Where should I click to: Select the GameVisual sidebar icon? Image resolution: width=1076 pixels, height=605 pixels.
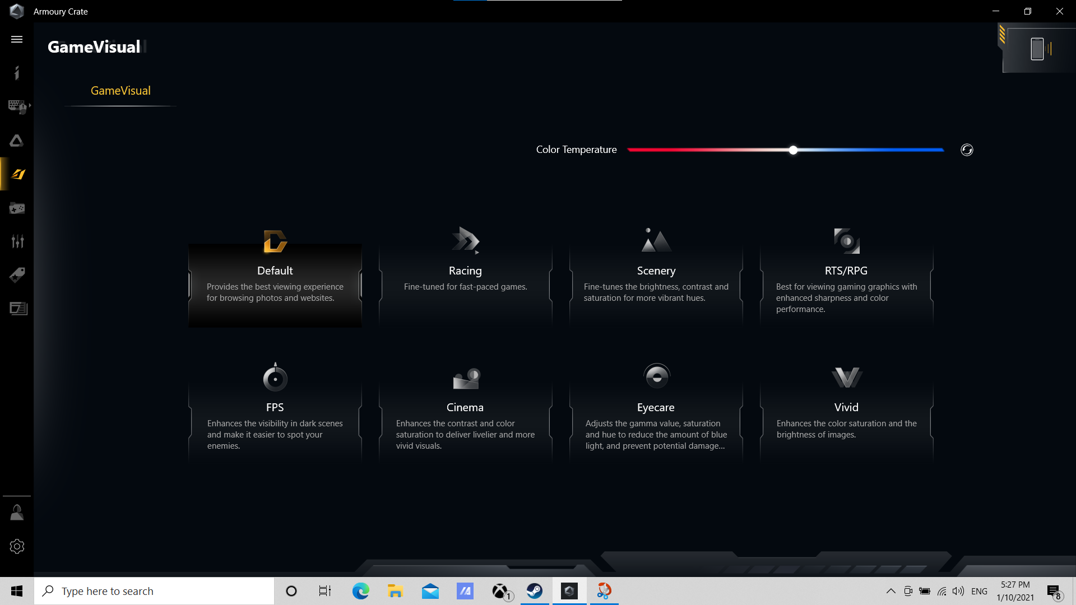click(x=18, y=174)
